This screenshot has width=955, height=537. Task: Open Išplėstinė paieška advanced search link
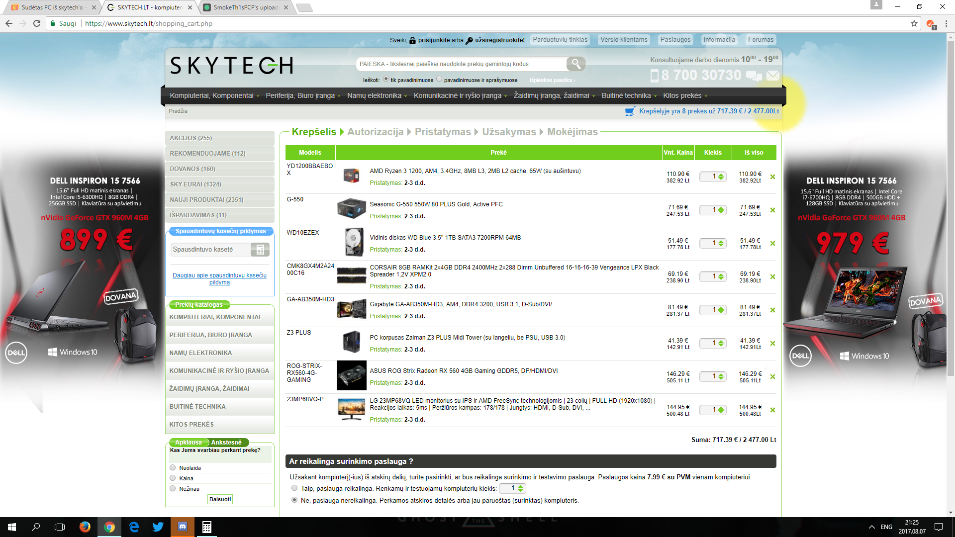click(x=552, y=80)
